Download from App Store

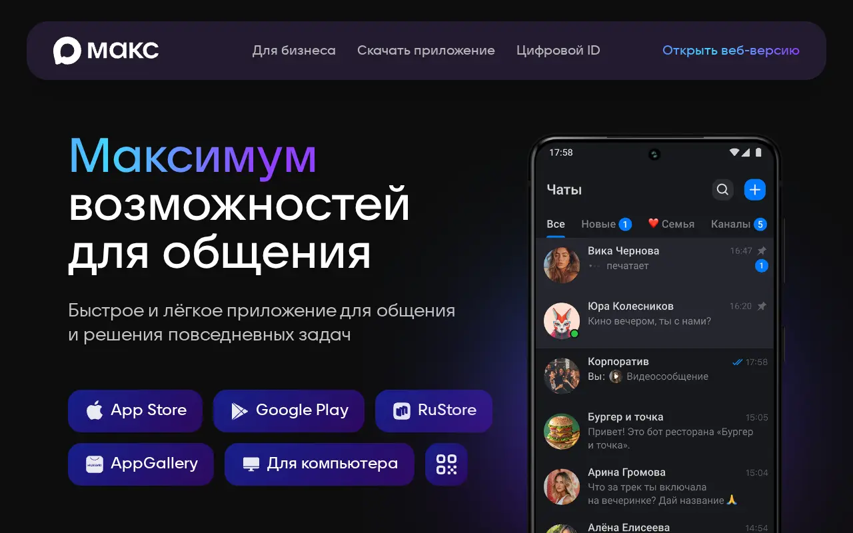pos(135,410)
